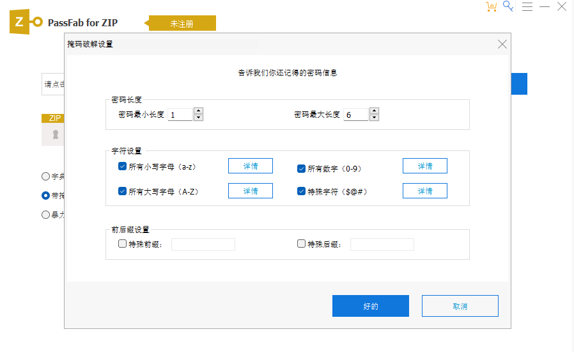Open 详情 for lowercase letters
The width and height of the screenshot is (574, 352).
pyautogui.click(x=251, y=166)
